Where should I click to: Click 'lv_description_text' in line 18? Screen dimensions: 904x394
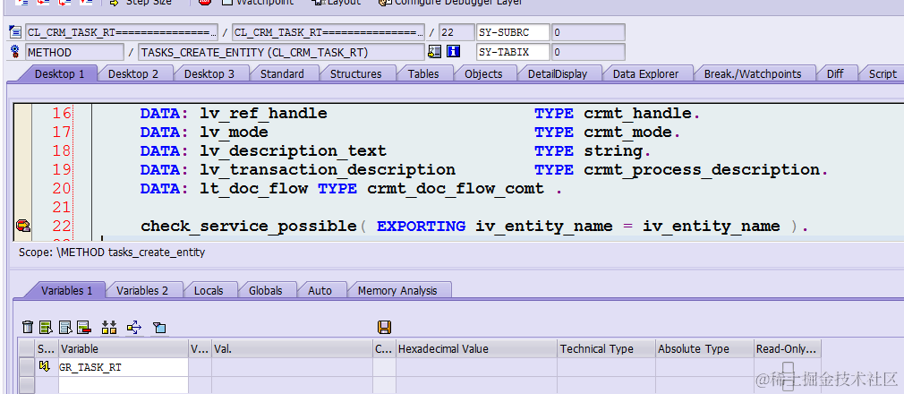293,151
